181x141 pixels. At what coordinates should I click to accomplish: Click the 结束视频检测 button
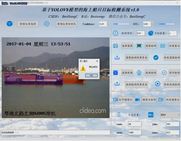coord(172,85)
